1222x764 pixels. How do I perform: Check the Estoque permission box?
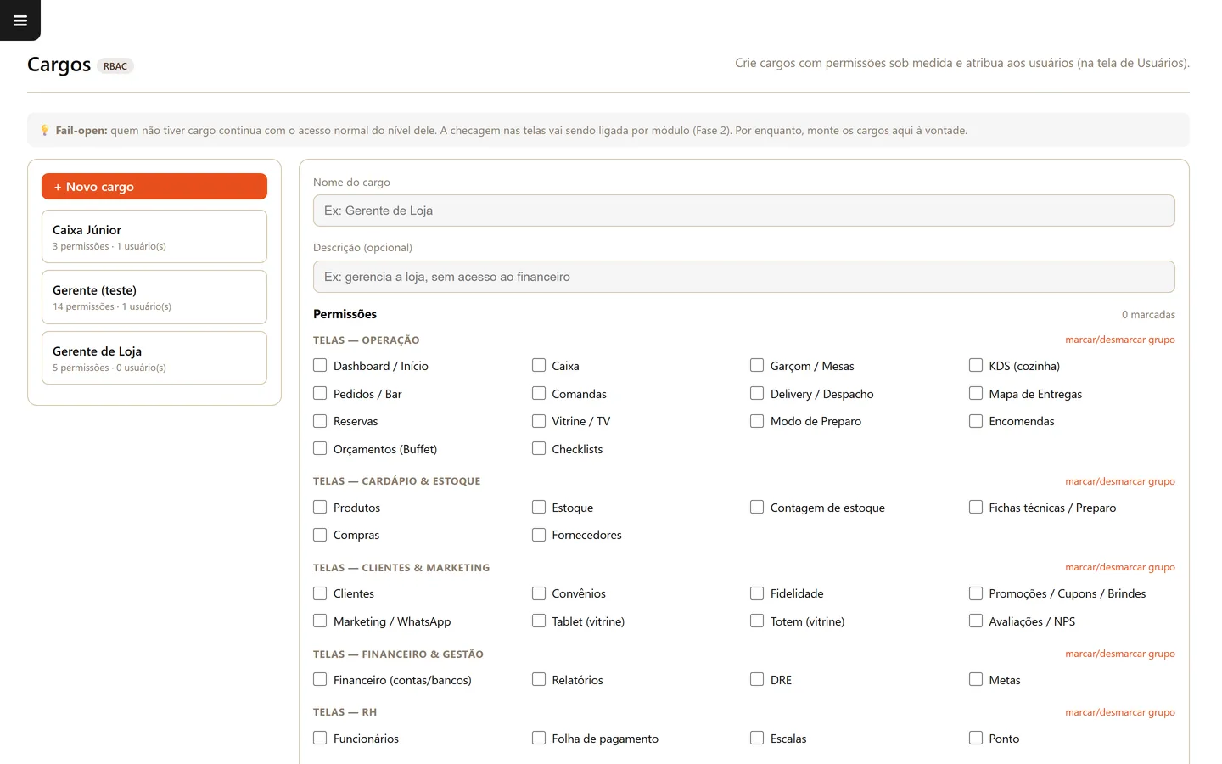(x=539, y=507)
